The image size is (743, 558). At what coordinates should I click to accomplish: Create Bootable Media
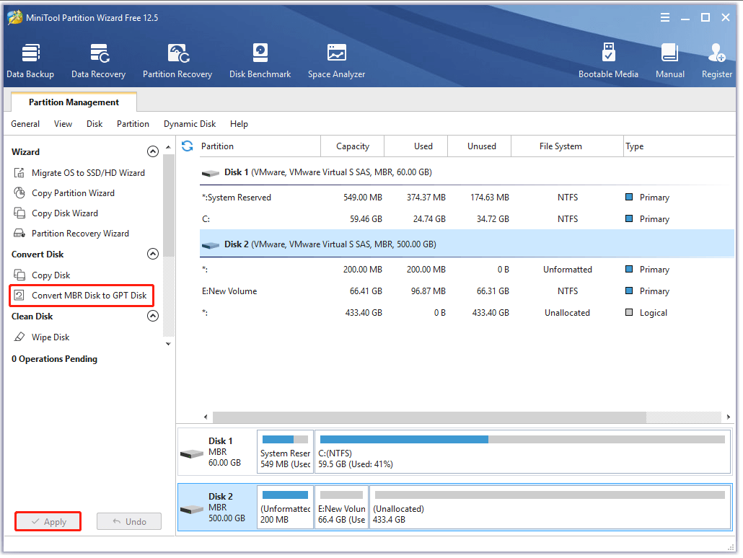[608, 61]
